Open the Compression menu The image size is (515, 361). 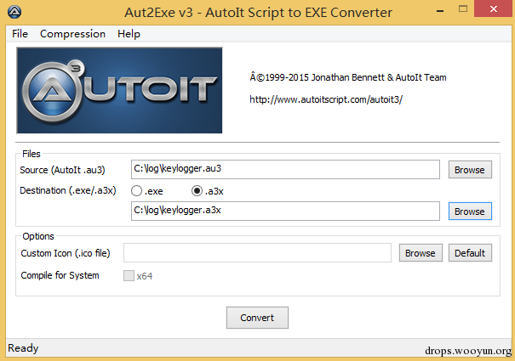(x=72, y=34)
